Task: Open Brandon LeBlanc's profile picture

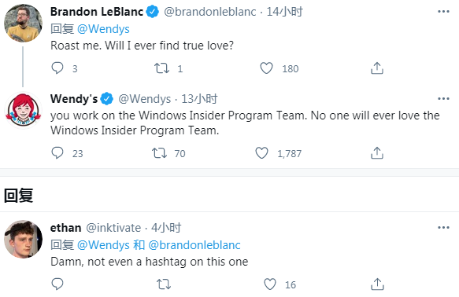Action: 23,23
